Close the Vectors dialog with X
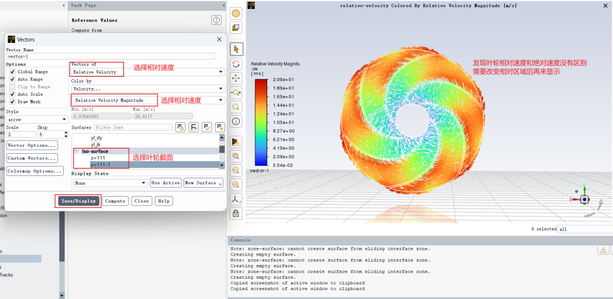The height and width of the screenshot is (299, 613). point(219,40)
